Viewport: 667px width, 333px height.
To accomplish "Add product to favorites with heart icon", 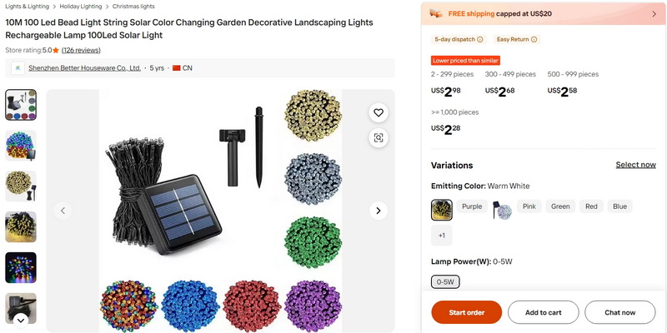I will [379, 112].
